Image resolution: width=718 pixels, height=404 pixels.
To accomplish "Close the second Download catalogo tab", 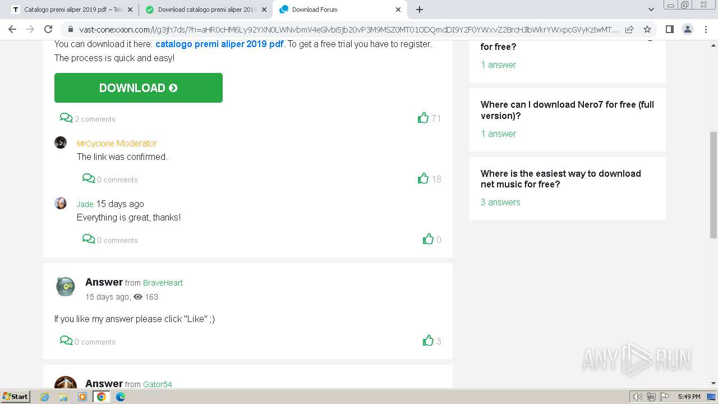I will pyautogui.click(x=264, y=10).
